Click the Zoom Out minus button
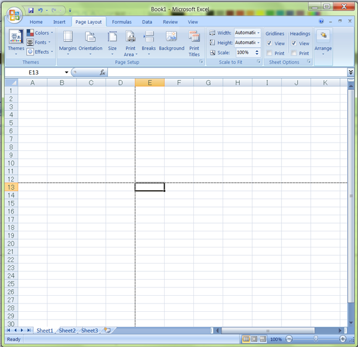 pos(289,339)
